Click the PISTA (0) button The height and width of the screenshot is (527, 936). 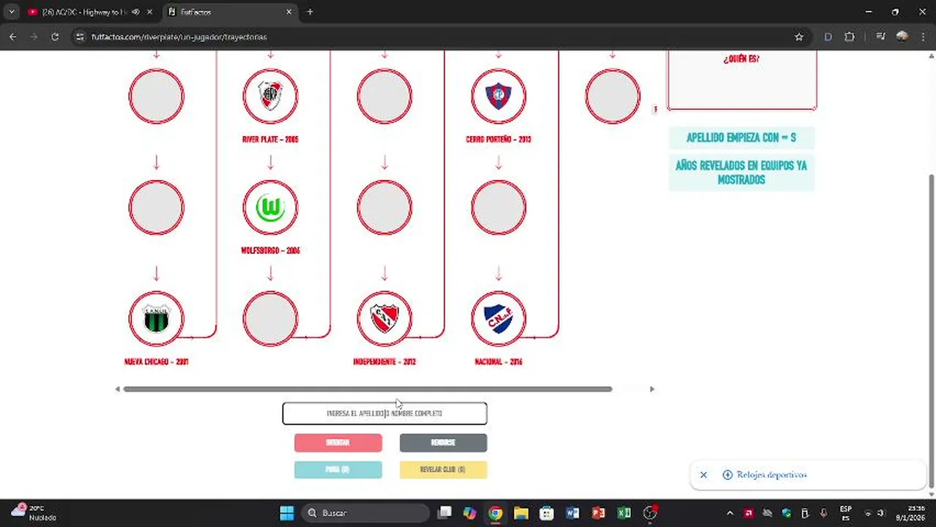pyautogui.click(x=338, y=470)
